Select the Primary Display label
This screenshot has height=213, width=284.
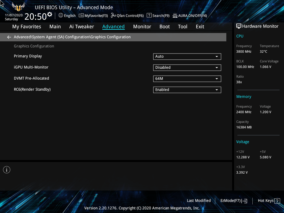point(28,56)
